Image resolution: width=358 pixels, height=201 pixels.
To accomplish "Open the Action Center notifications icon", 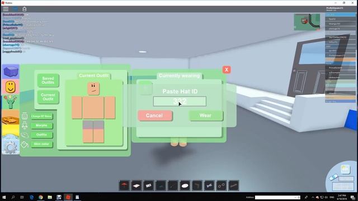I will (353, 197).
